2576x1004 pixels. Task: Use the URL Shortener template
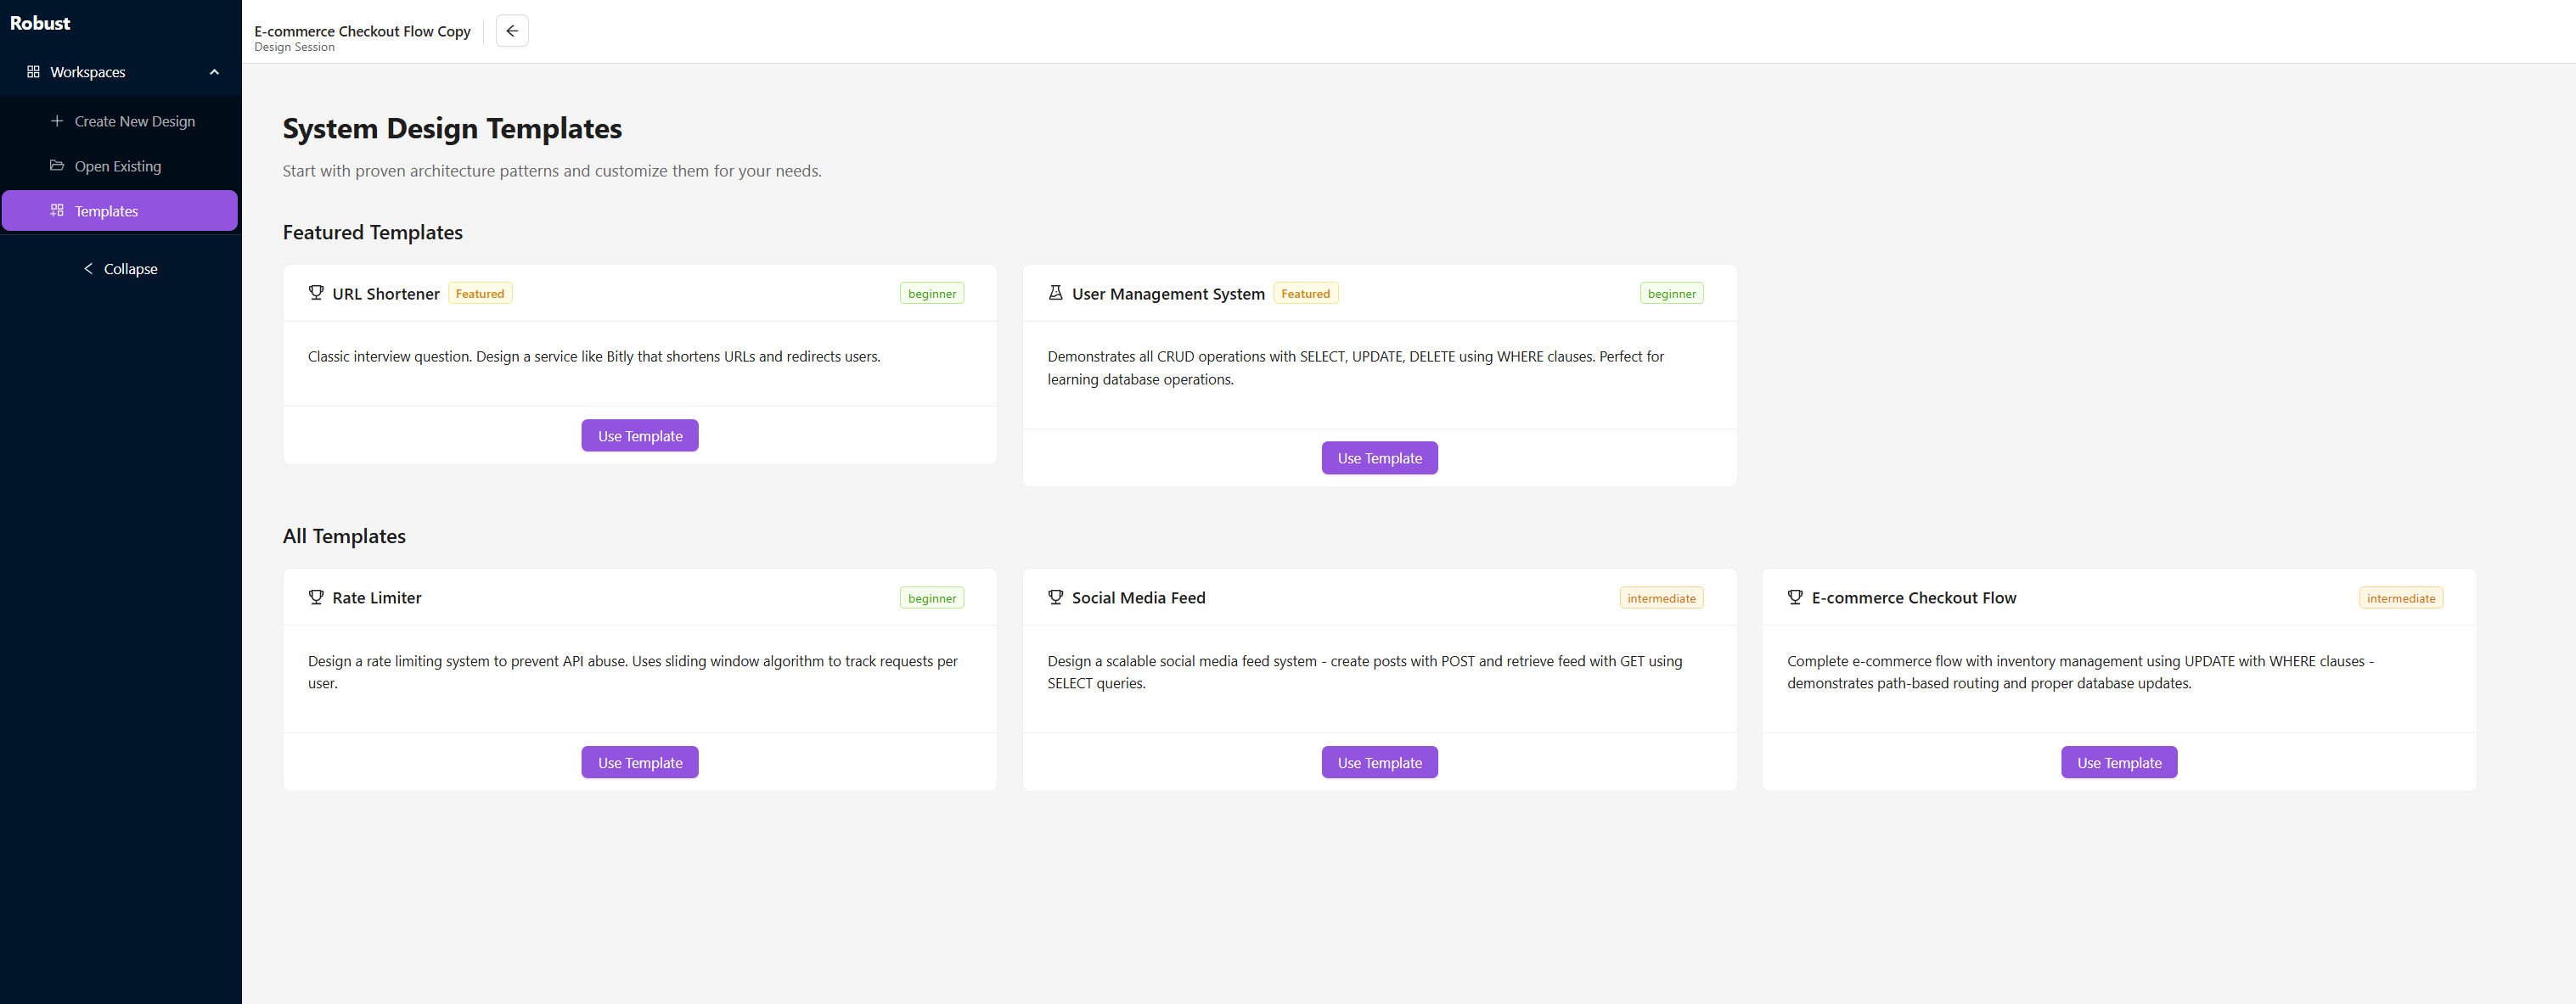pyautogui.click(x=639, y=435)
